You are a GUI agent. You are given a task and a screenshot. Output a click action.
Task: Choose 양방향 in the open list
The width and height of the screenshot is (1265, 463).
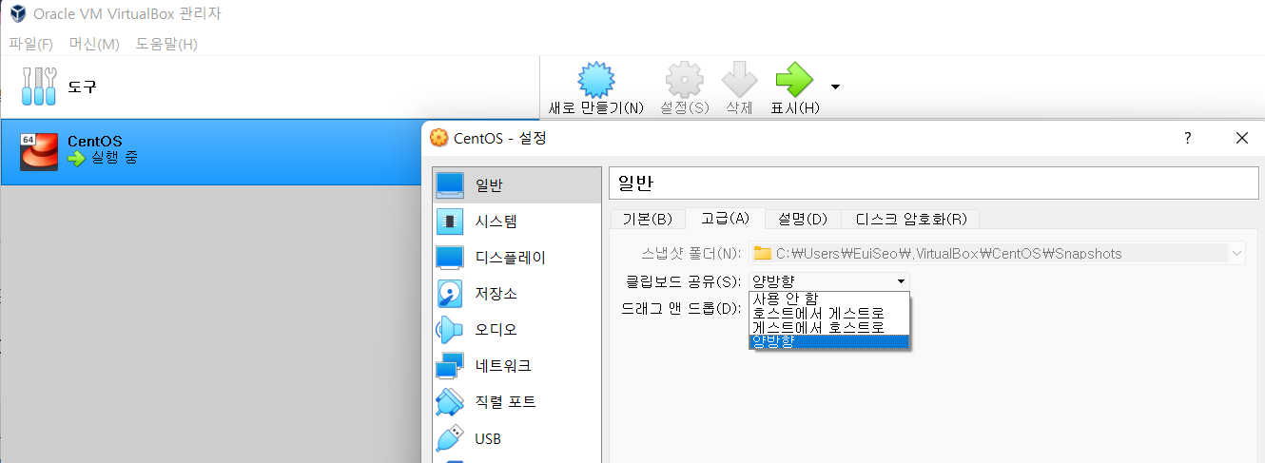click(829, 341)
